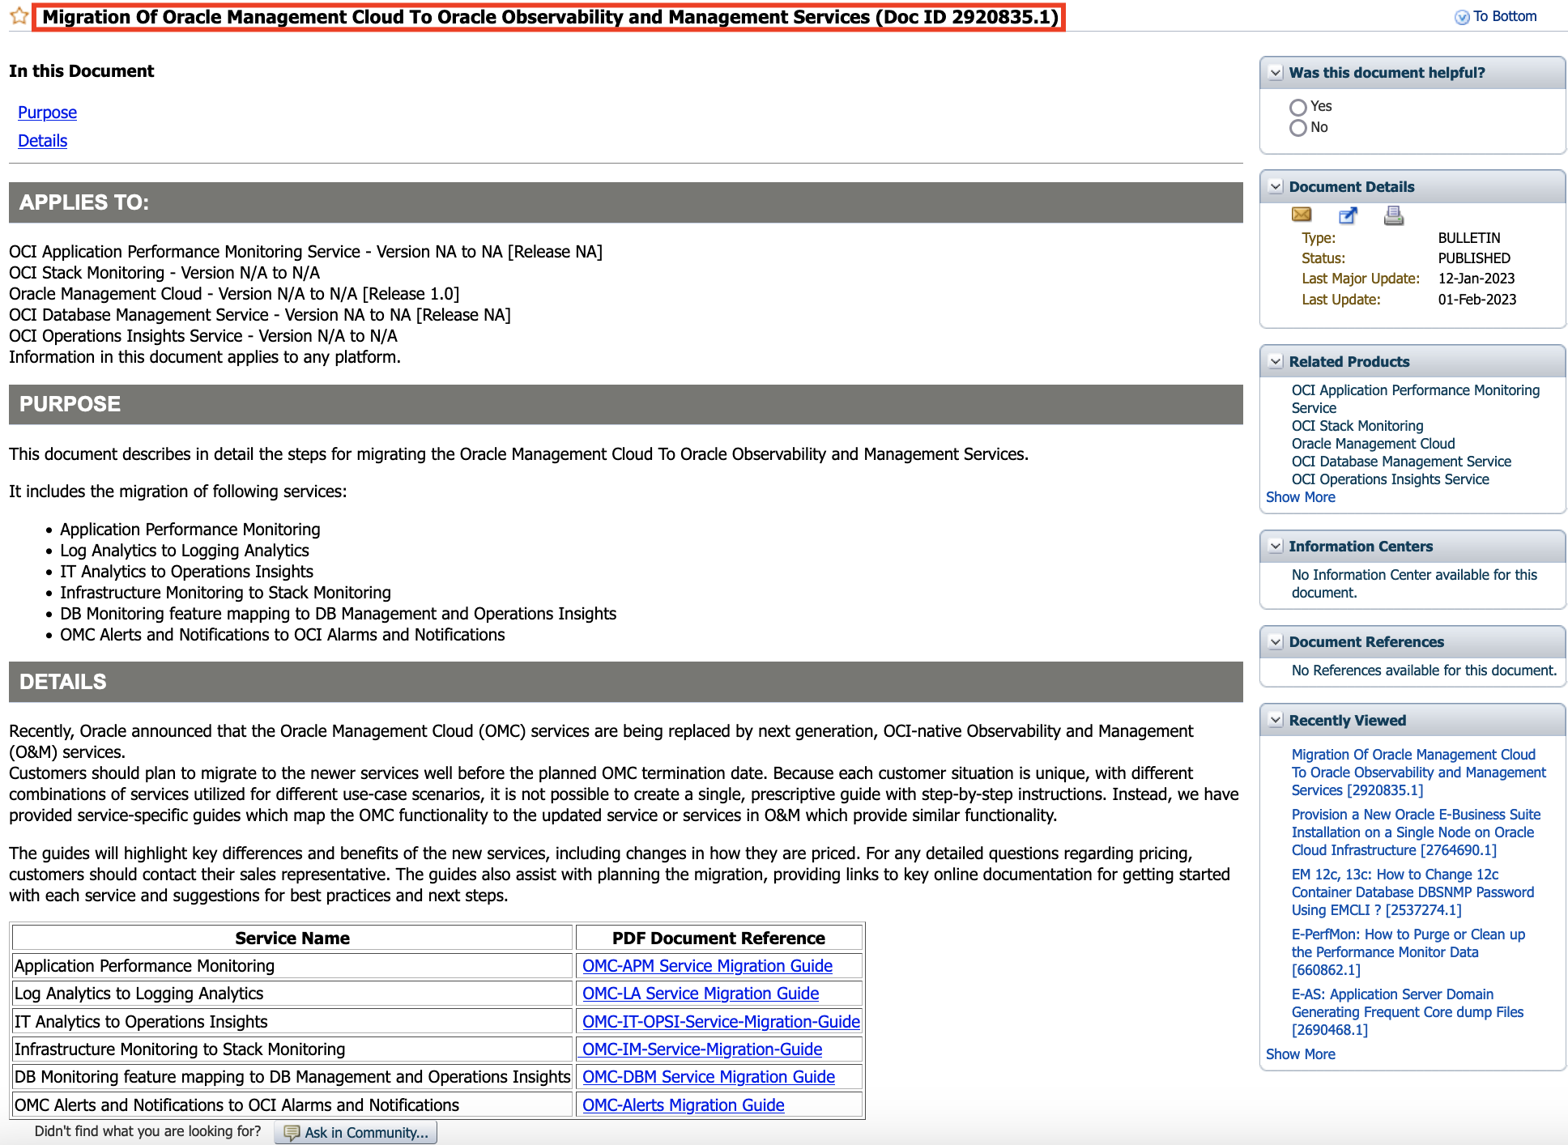
Task: Show More under Related Products
Action: 1300,497
